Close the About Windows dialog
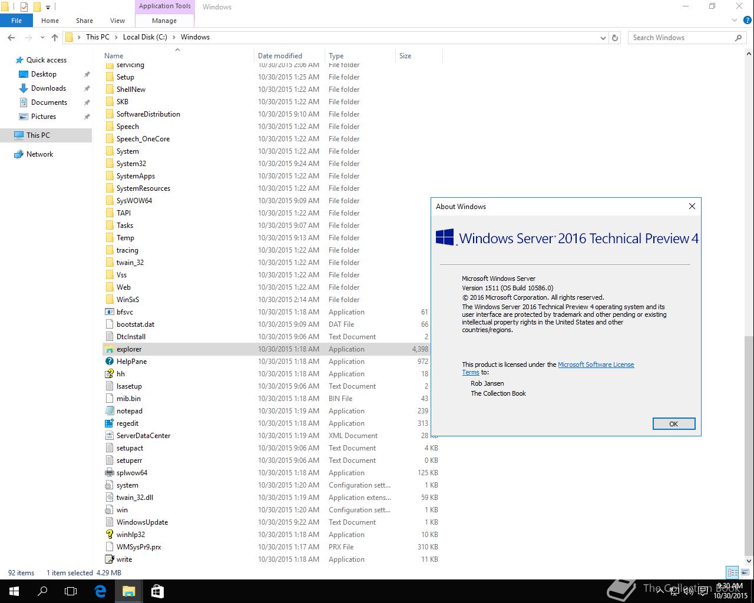 [x=692, y=206]
